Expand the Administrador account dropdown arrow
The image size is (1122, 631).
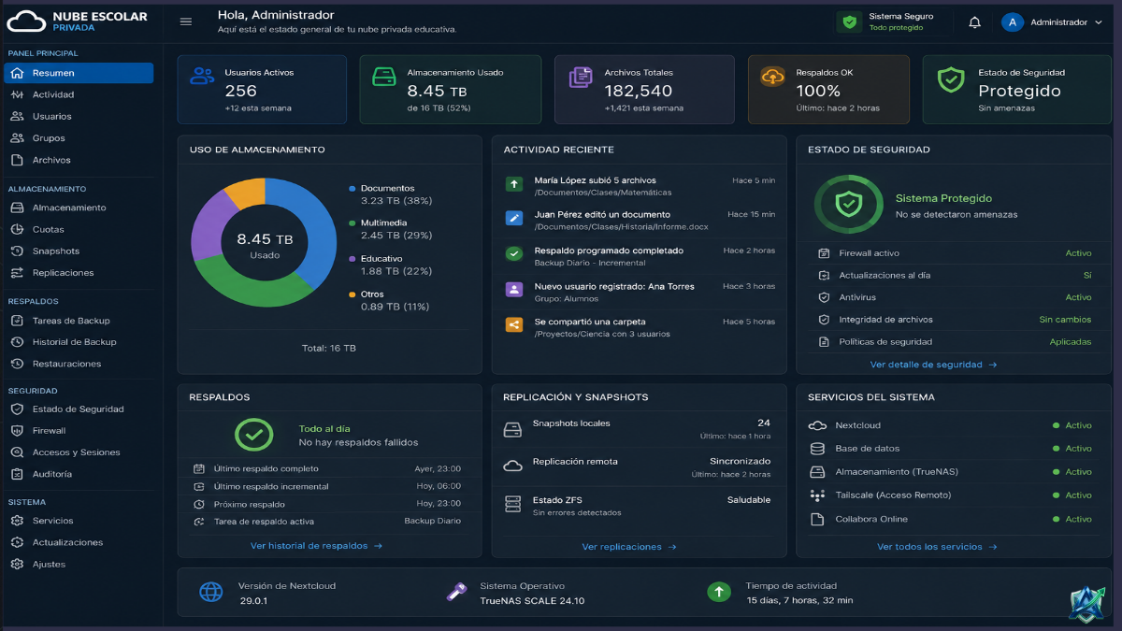click(1098, 22)
